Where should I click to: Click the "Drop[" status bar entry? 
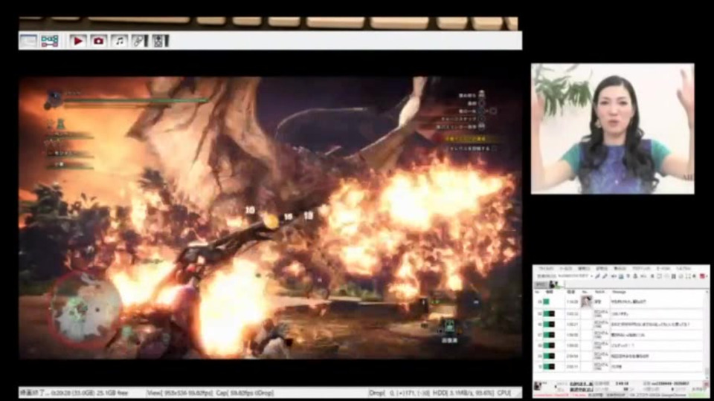(x=377, y=393)
